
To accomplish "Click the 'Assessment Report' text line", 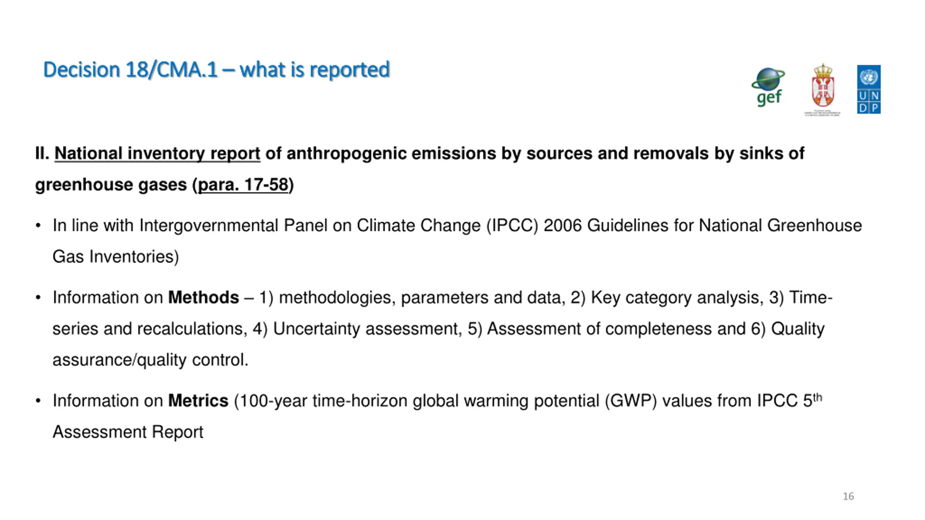I will [x=128, y=432].
